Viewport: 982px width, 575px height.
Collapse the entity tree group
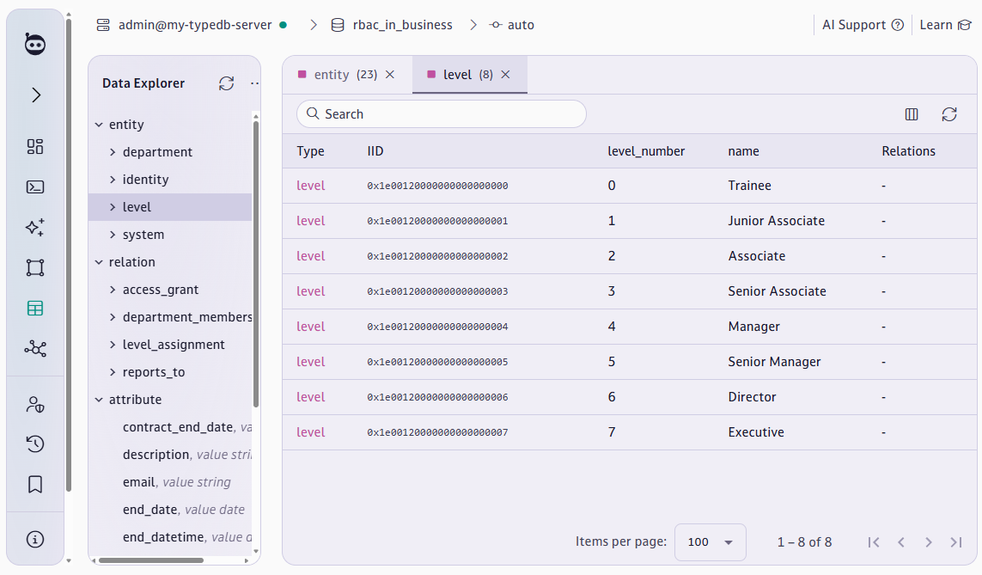[99, 125]
